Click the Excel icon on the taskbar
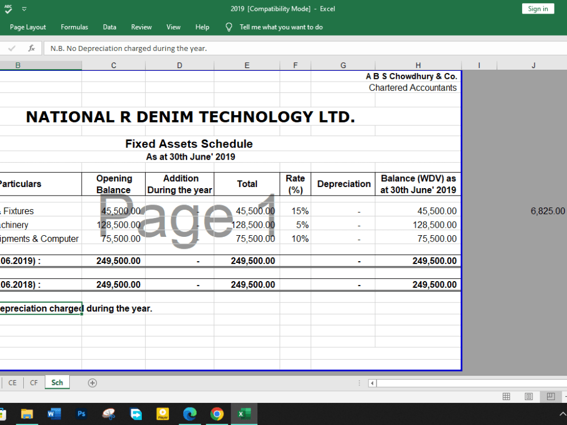The width and height of the screenshot is (567, 425). click(244, 414)
